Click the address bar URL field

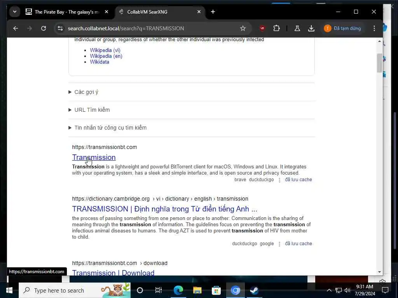(x=152, y=28)
